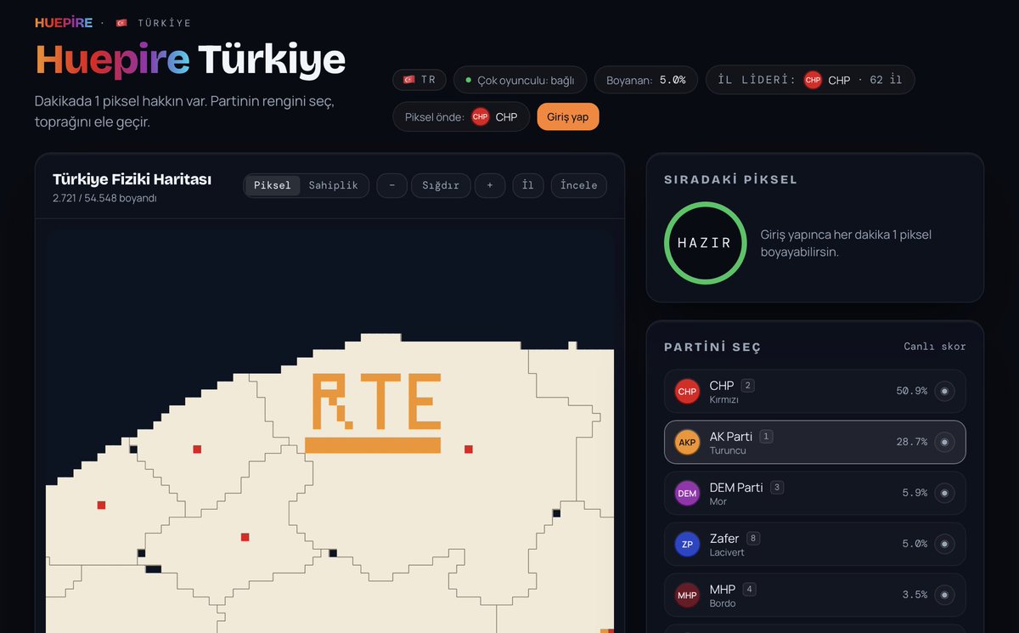Click the DEM Parti 5.9% score value
This screenshot has height=633, width=1019.
[x=915, y=493]
